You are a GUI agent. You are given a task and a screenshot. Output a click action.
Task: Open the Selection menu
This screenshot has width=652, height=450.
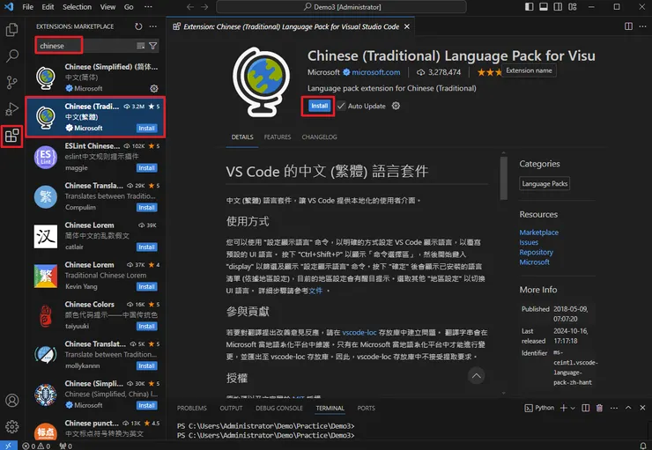[77, 7]
